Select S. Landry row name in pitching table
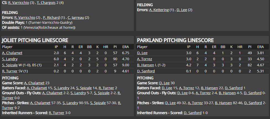The image size is (270, 119). (x=10, y=59)
